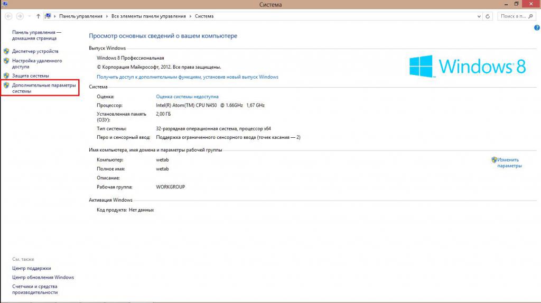Open Help via the blue question mark

pyautogui.click(x=537, y=27)
